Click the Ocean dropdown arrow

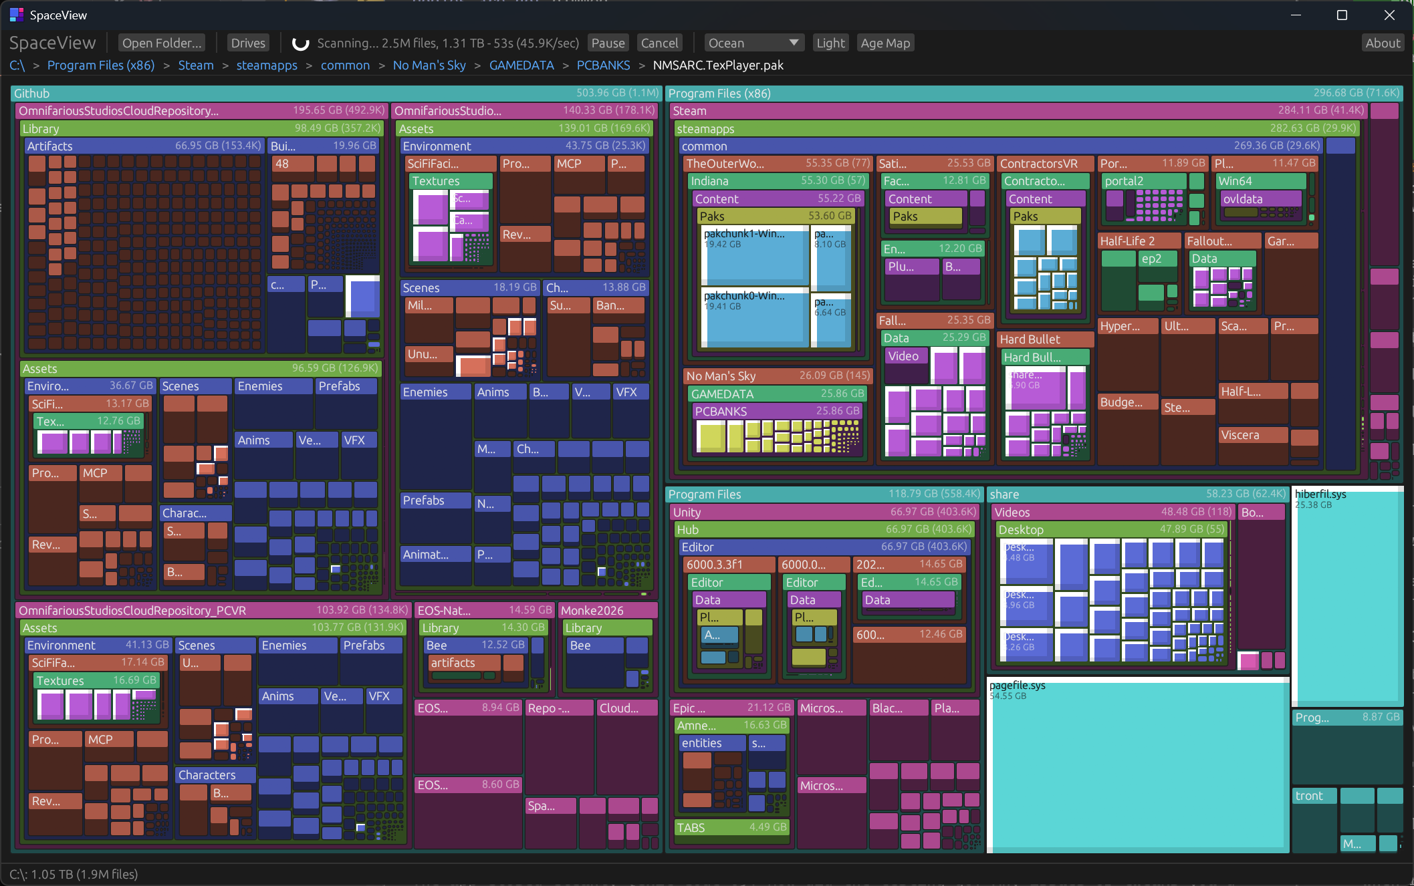point(794,43)
